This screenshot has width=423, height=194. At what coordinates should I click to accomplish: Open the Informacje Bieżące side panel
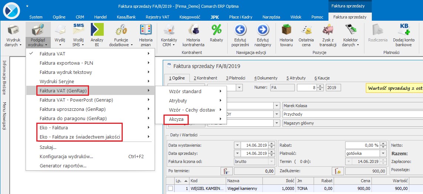[x=4, y=78]
